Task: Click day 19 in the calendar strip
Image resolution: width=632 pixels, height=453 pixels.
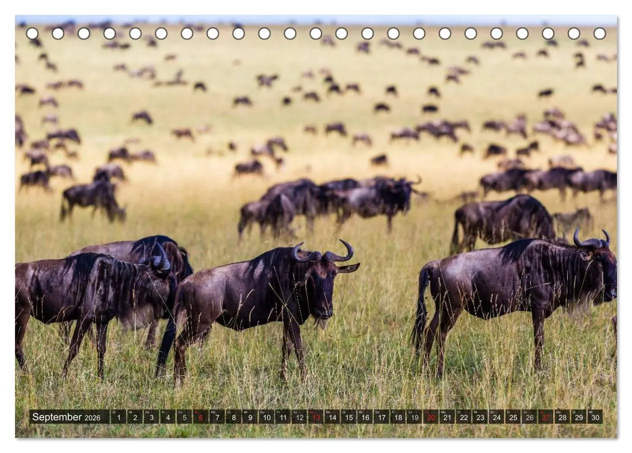Action: coord(414,417)
